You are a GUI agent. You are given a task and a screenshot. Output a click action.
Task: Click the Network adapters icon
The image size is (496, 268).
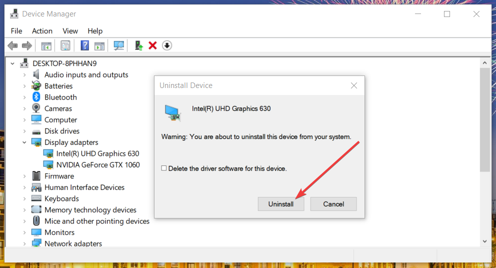[36, 243]
